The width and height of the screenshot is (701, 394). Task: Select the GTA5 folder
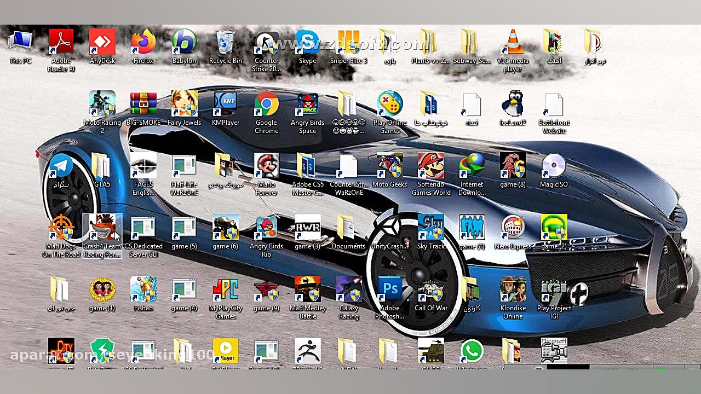tap(102, 171)
